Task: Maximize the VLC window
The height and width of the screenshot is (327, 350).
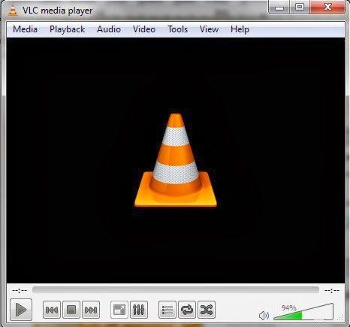Action: (300, 8)
